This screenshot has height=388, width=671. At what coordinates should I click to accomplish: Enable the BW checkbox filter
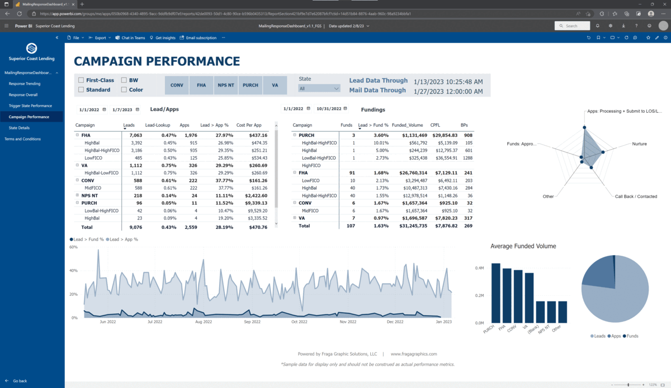pyautogui.click(x=125, y=80)
